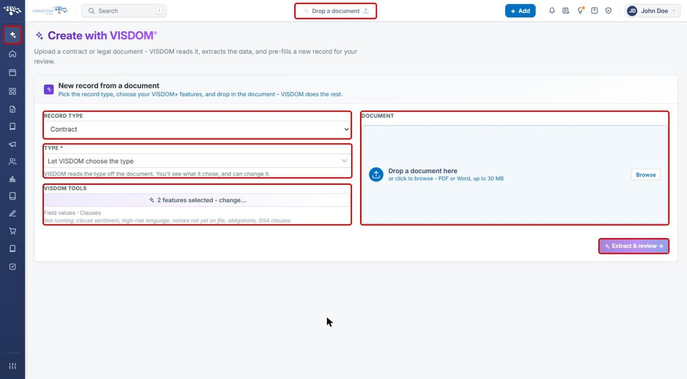Open the calendar icon in sidebar
Viewport: 687px width, 379px height.
(13, 72)
